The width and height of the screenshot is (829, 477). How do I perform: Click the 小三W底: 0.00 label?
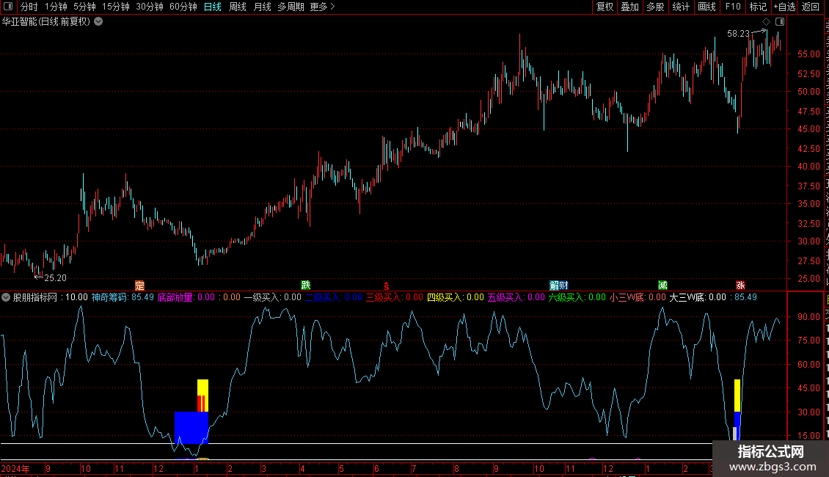(x=638, y=297)
